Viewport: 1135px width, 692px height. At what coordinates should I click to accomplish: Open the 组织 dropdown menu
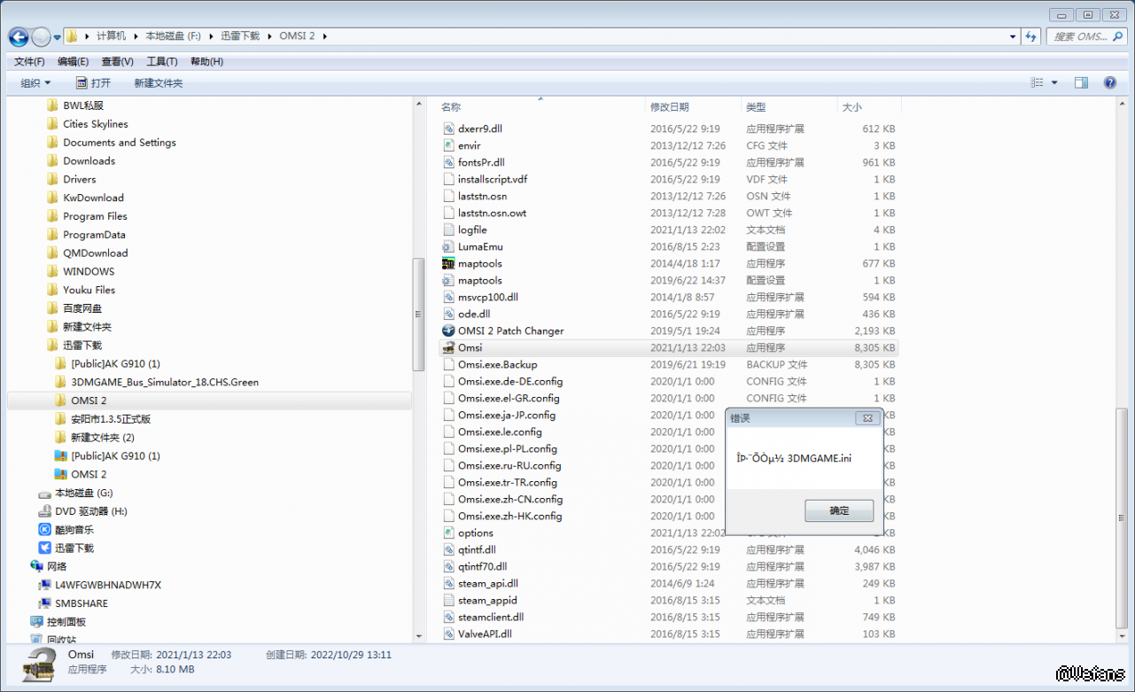coord(35,82)
